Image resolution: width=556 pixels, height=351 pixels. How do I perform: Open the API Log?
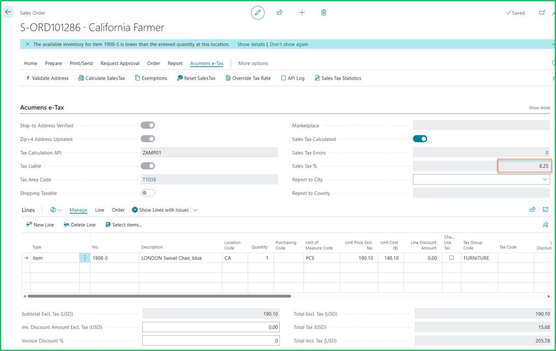pos(293,78)
